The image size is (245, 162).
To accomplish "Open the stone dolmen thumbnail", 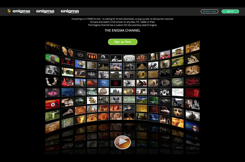I will coord(178,52).
